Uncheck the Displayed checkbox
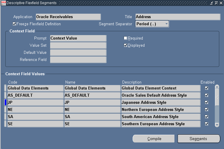 (x=125, y=45)
